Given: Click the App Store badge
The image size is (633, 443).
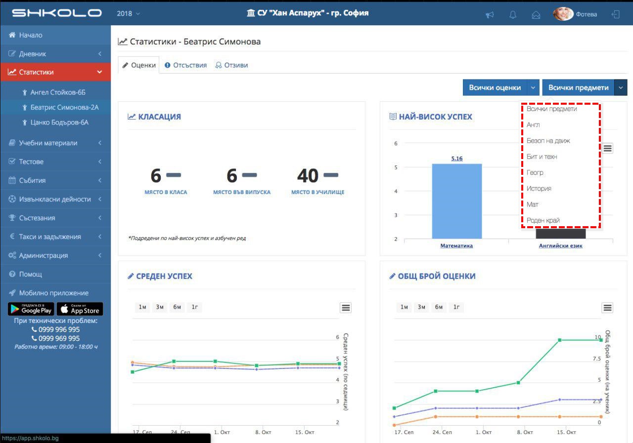Looking at the screenshot, I should (x=80, y=309).
